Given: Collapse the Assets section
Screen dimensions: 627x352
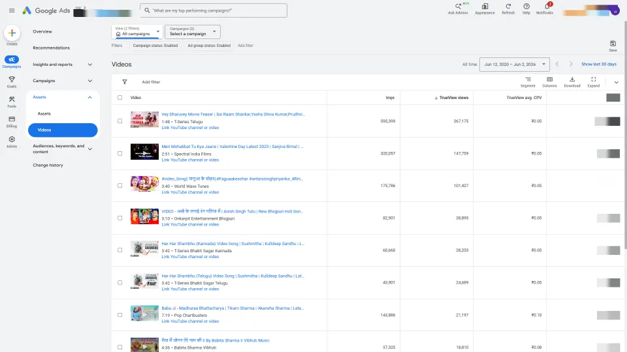Looking at the screenshot, I should click(x=90, y=97).
